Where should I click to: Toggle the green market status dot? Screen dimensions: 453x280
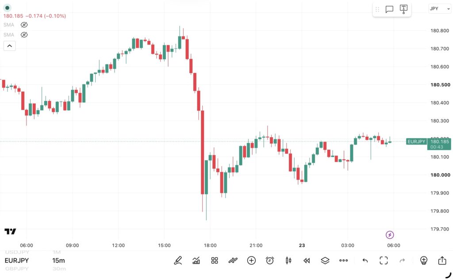pos(7,8)
